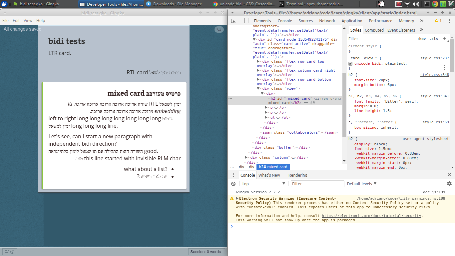Open the Edit menu in Gingko
Image resolution: width=455 pixels, height=256 pixels.
[x=16, y=20]
